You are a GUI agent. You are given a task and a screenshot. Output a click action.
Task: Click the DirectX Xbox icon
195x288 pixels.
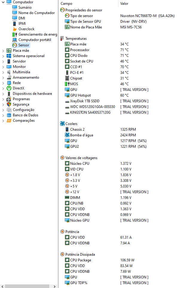pos(9,88)
